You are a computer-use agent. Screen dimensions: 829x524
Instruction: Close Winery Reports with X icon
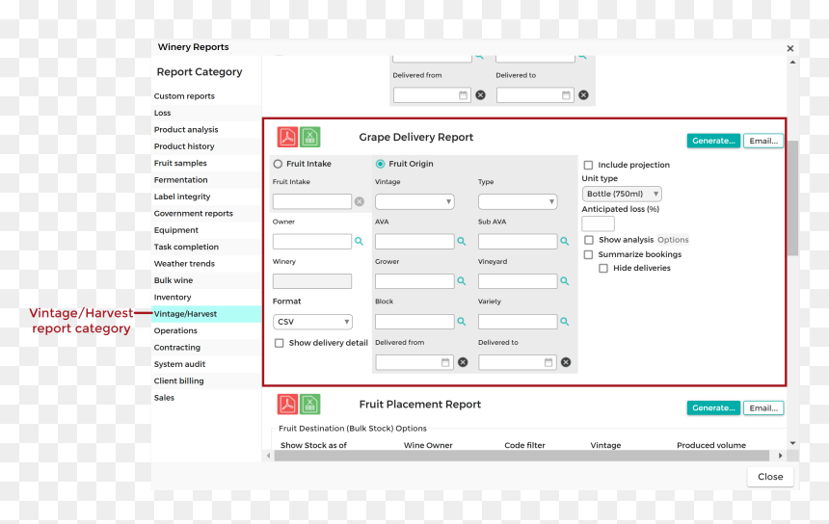(790, 48)
